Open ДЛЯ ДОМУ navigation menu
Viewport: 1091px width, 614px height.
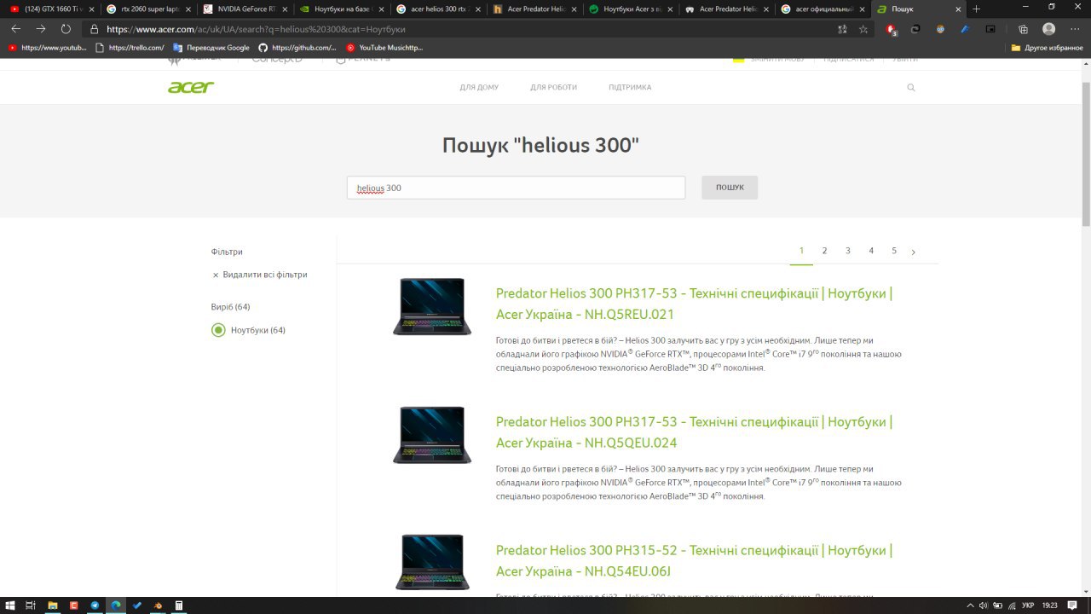[x=479, y=87]
